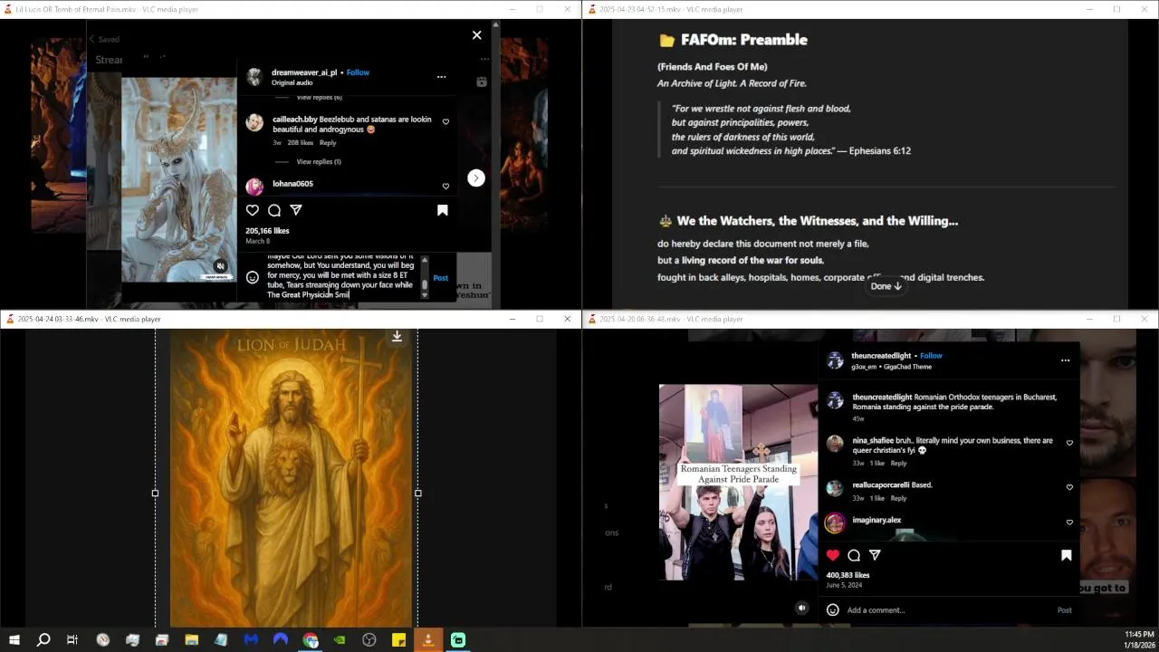
Task: Click the 205,166 likes count
Action: [267, 231]
